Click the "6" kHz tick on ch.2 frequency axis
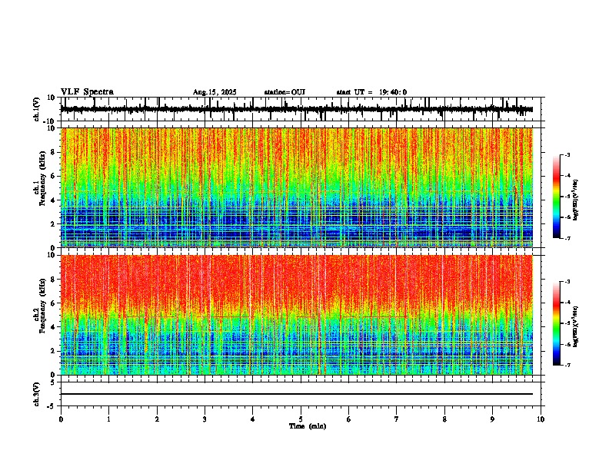Screen dimensions: 609x470 pyautogui.click(x=54, y=303)
